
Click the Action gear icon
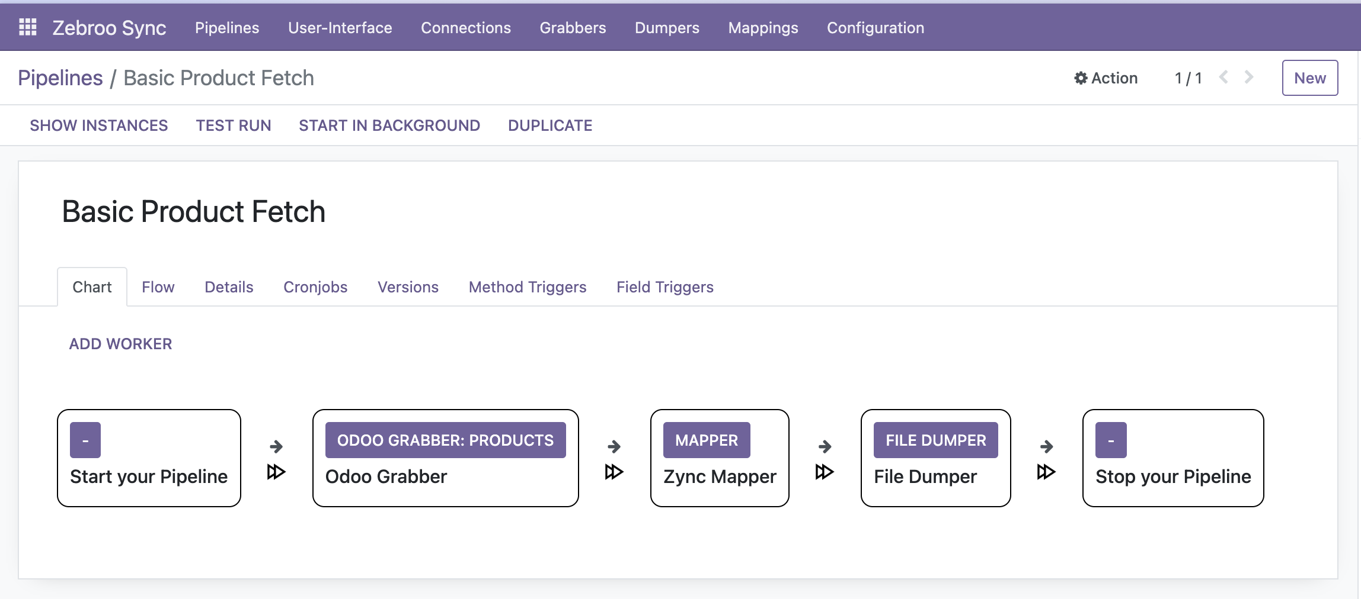tap(1081, 78)
